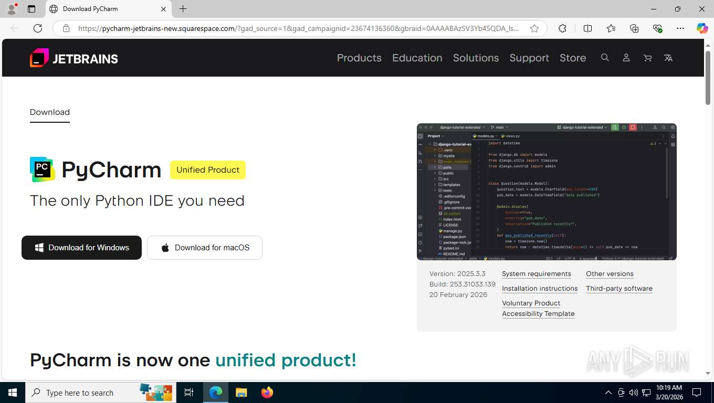
Task: Click Download for macOS button
Action: click(205, 248)
